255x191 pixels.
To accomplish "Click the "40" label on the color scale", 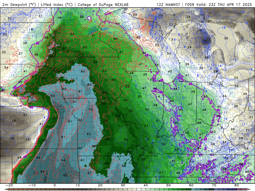I will click(x=146, y=185).
